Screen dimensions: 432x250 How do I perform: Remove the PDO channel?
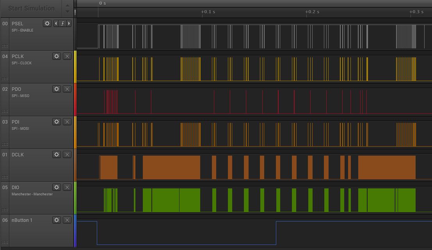(x=67, y=89)
